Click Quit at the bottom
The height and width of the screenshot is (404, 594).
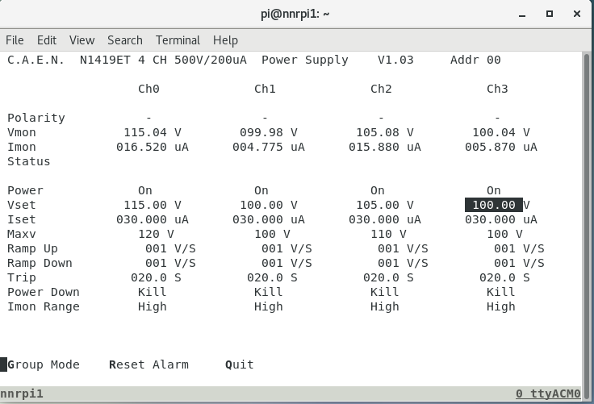point(240,364)
